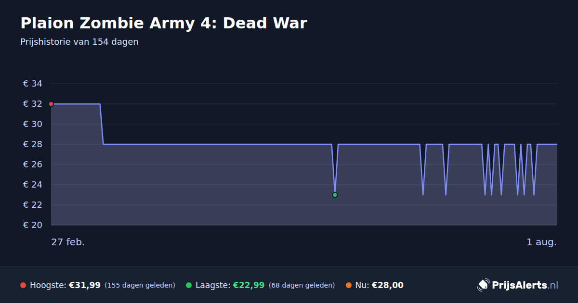This screenshot has height=303, width=578.
Task: Click the €22,99 lowest price value
Action: tap(249, 285)
